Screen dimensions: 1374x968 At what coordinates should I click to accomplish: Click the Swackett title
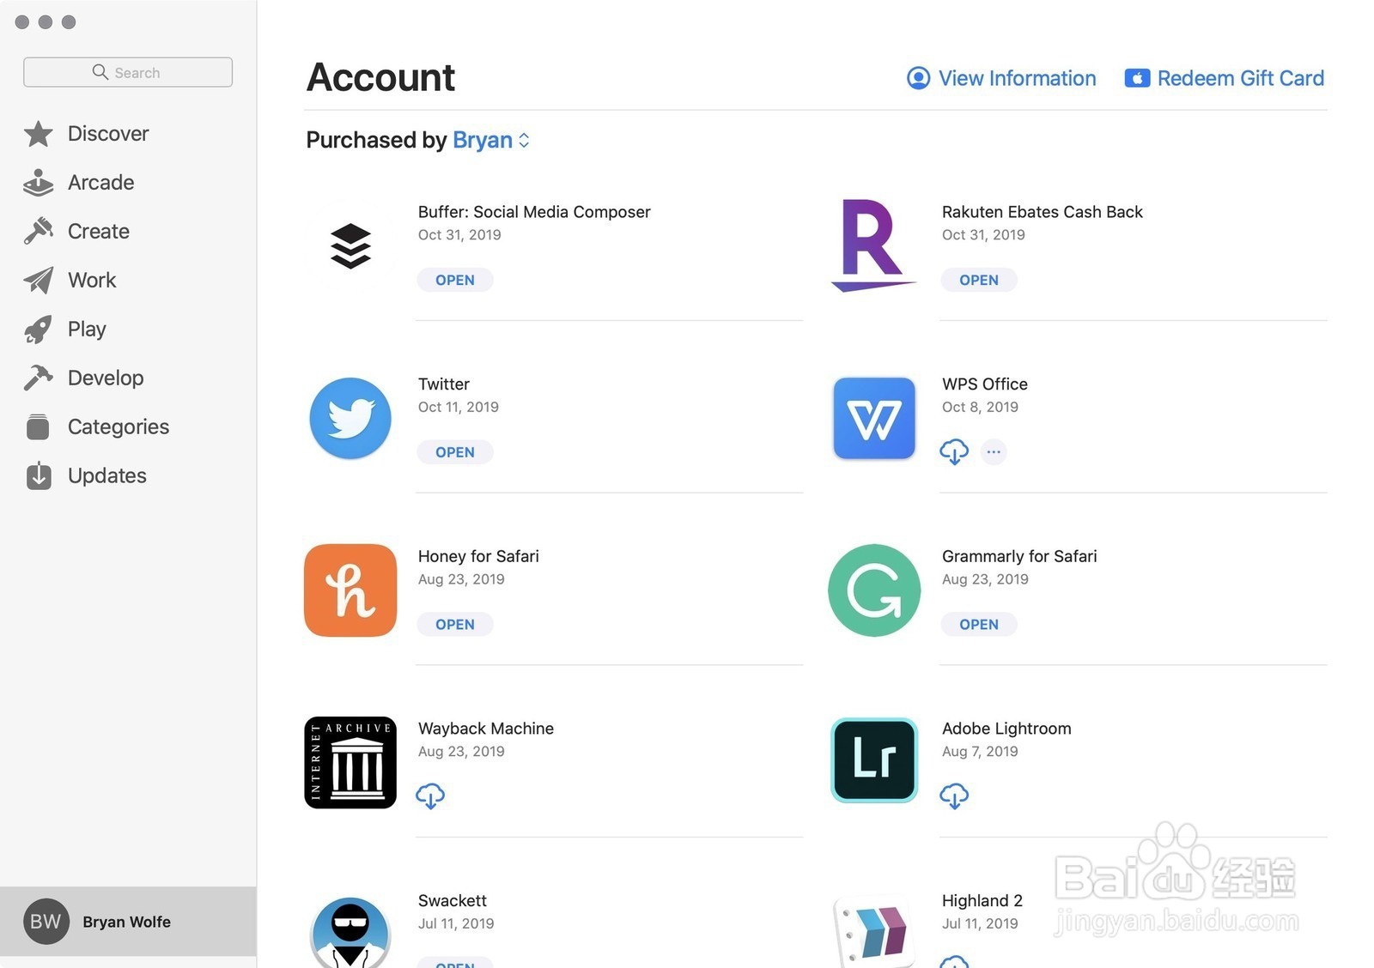coord(453,901)
